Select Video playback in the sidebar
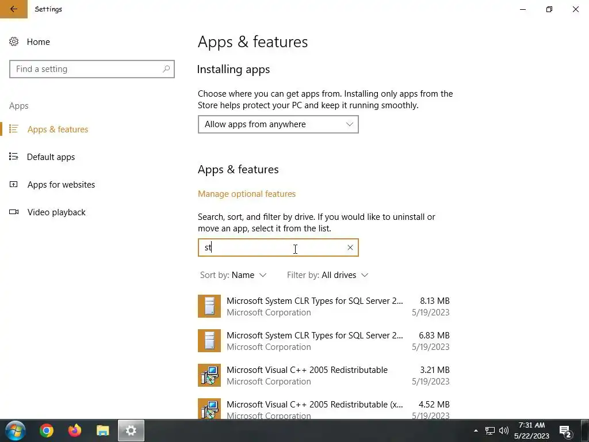Viewport: 589px width, 442px height. click(57, 212)
